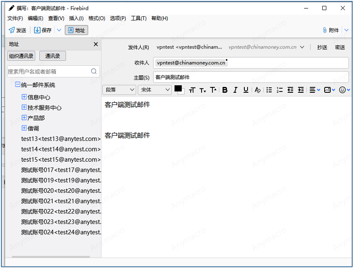Image resolution: width=353 pixels, height=268 pixels.
Task: Click the contact search input field
Action: click(x=48, y=71)
